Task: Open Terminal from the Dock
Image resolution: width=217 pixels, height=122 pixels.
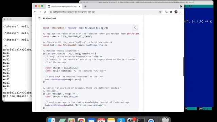Action: coord(141,120)
